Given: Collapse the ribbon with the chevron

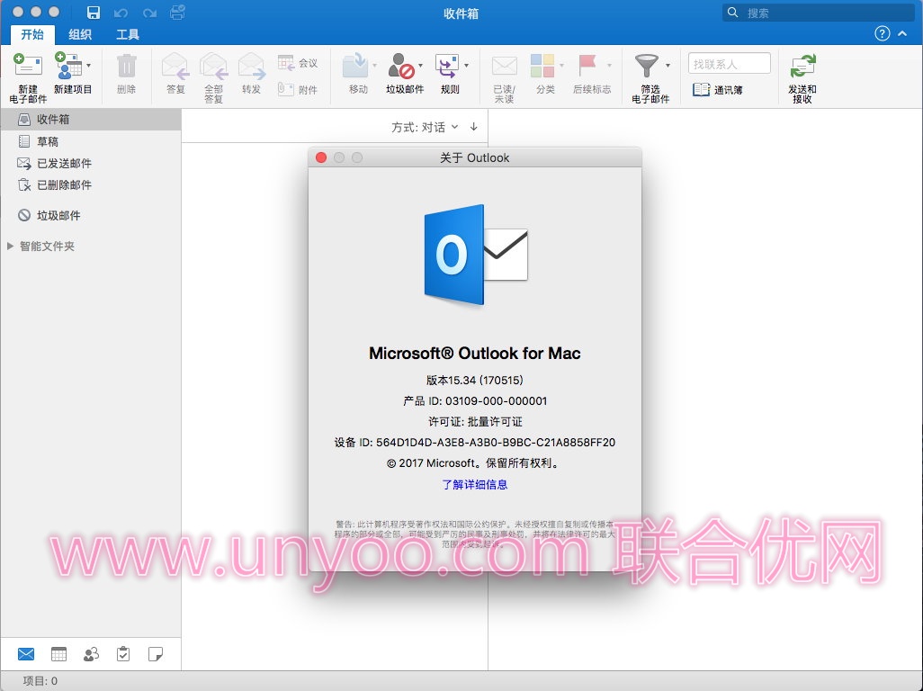Looking at the screenshot, I should pos(902,33).
